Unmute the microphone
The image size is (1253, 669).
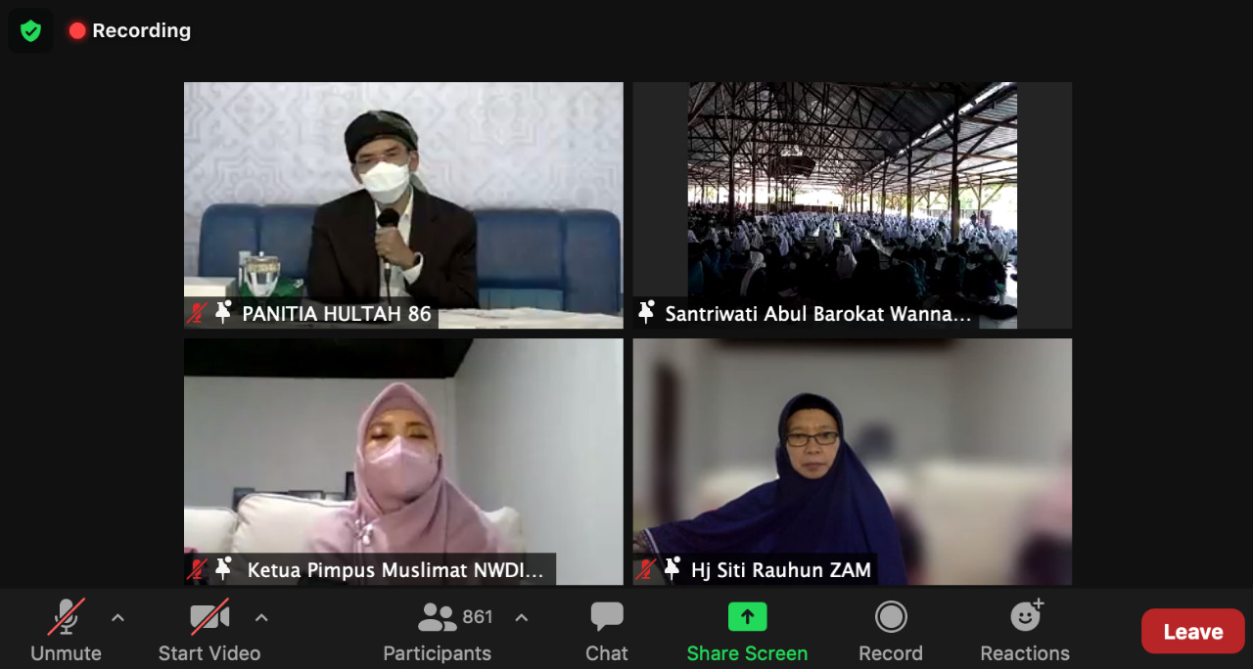coord(66,632)
